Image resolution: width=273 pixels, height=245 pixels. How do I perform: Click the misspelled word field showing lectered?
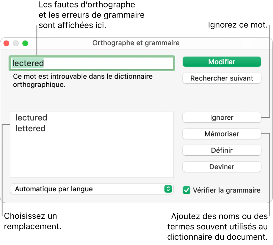[92, 63]
